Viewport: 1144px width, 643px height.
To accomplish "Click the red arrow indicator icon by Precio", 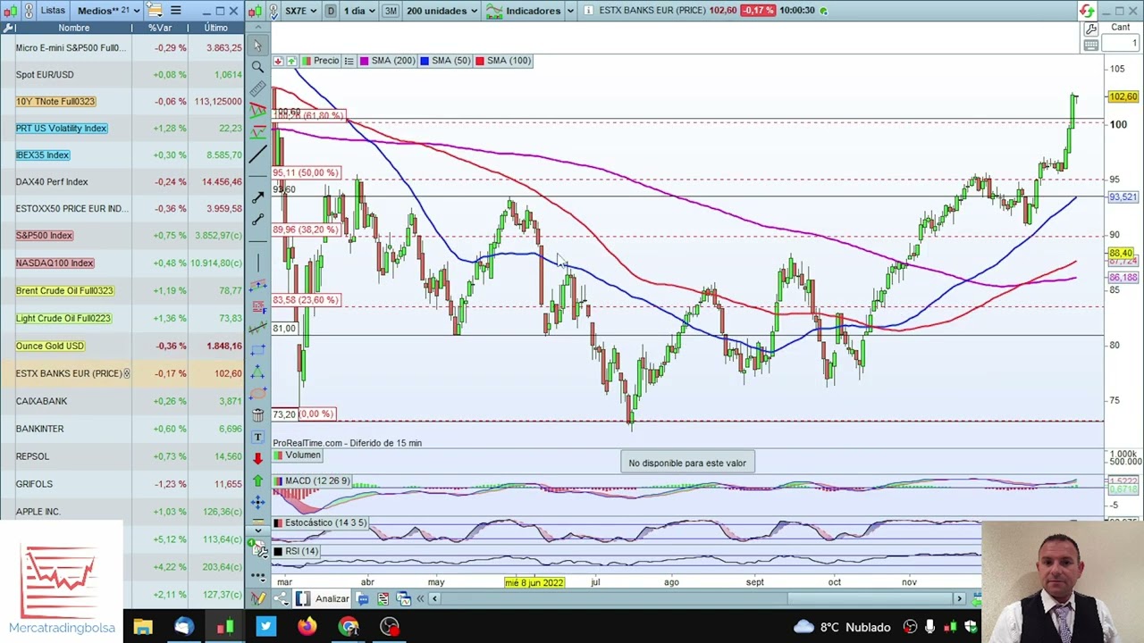I will [278, 61].
